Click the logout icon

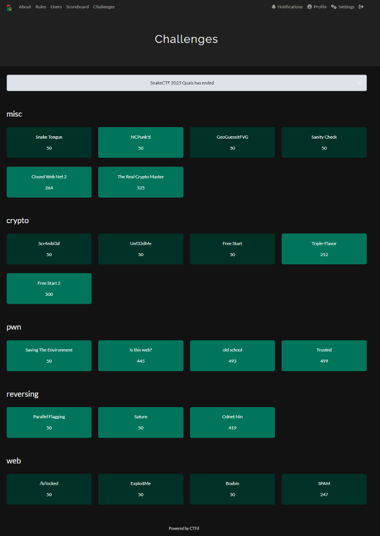point(361,7)
